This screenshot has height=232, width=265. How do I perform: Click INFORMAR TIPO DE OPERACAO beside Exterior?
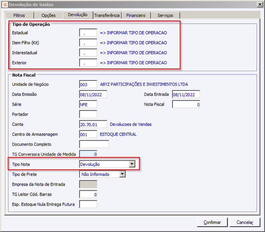(137, 63)
